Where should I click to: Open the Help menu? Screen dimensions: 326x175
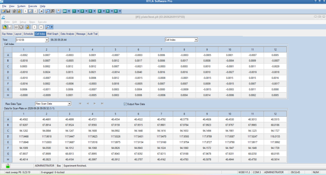click(x=42, y=6)
